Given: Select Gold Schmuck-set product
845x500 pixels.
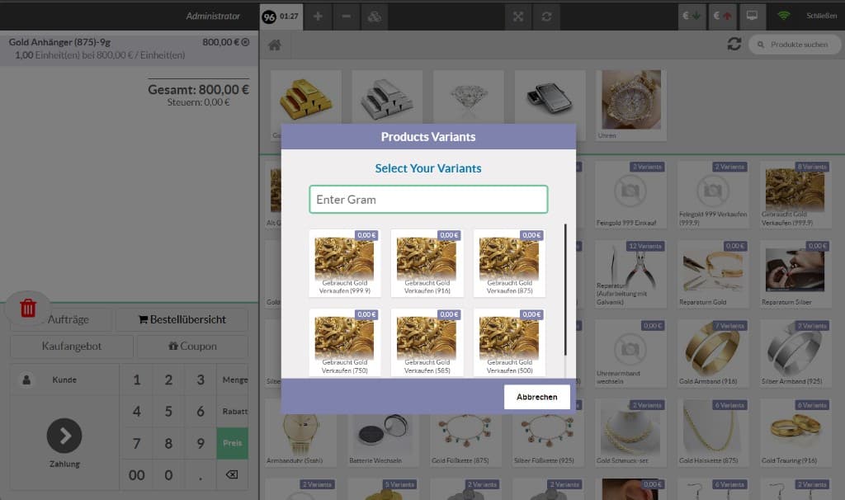Looking at the screenshot, I should pos(630,432).
